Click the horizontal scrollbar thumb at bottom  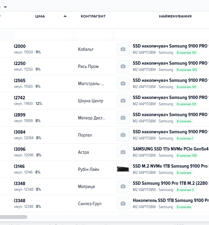point(14,217)
